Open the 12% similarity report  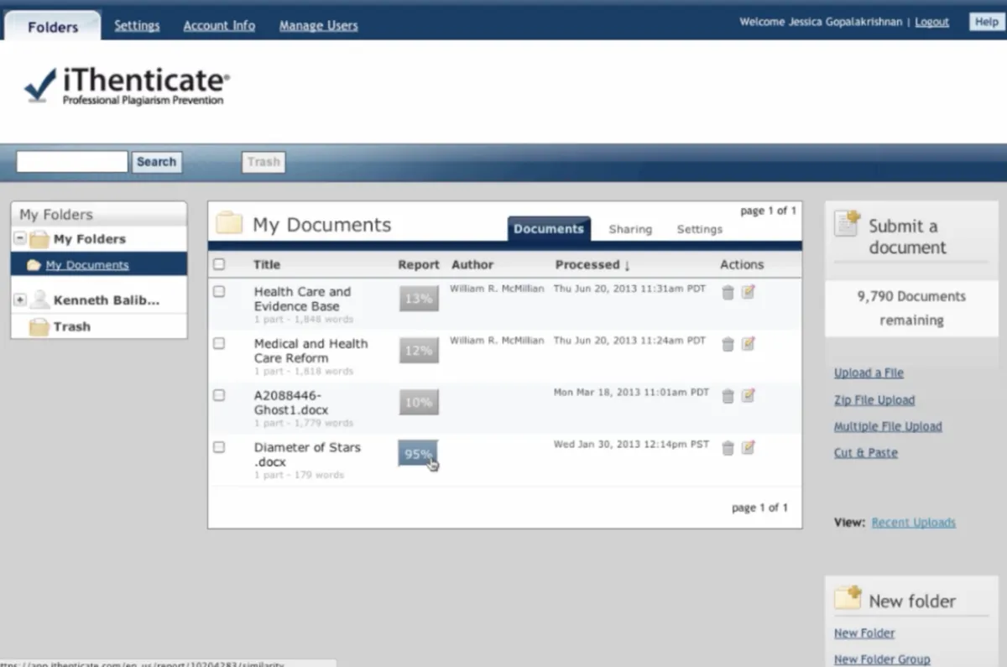point(418,350)
